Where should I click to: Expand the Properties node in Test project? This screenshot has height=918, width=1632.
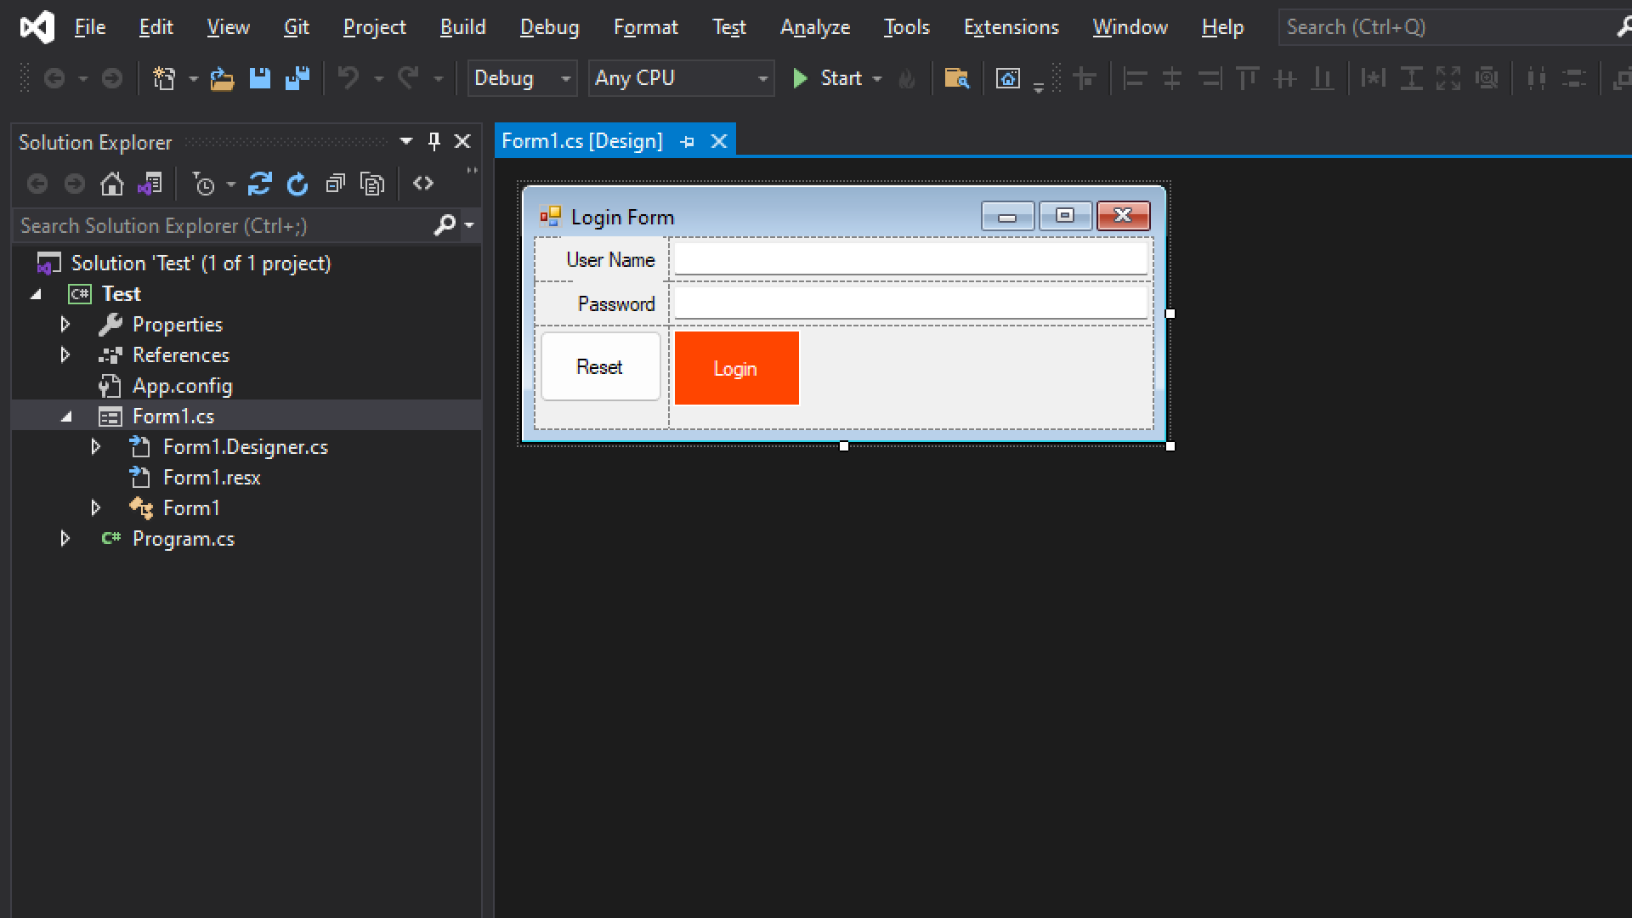(65, 325)
